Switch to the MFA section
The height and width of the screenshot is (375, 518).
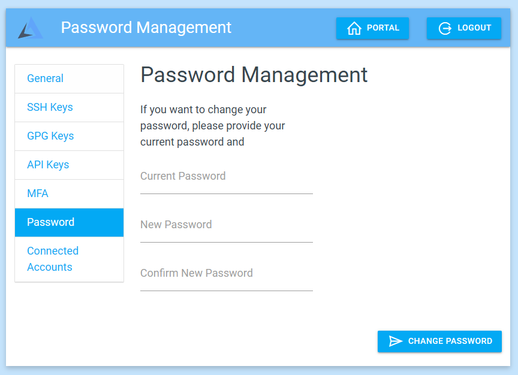click(38, 193)
